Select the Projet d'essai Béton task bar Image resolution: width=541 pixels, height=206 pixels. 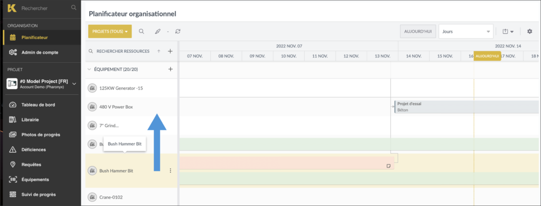[x=467, y=107]
